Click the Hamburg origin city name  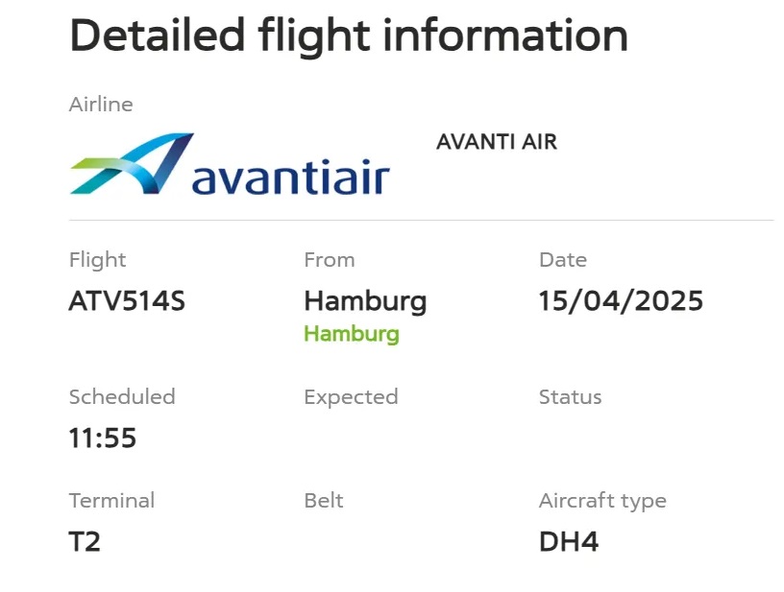(x=365, y=302)
